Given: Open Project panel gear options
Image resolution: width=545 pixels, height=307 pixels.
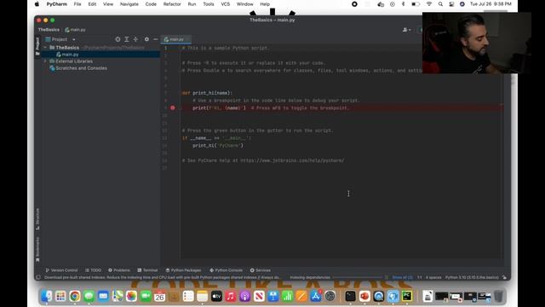Looking at the screenshot, I should (146, 39).
